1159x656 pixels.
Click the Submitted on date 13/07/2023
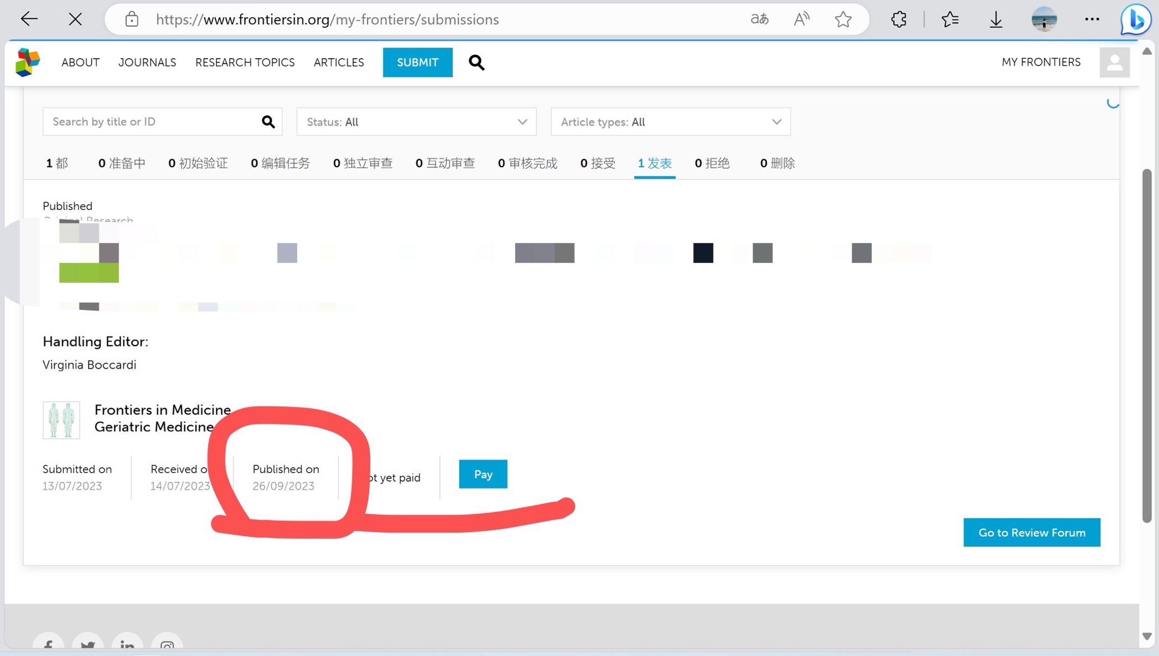[x=73, y=486]
